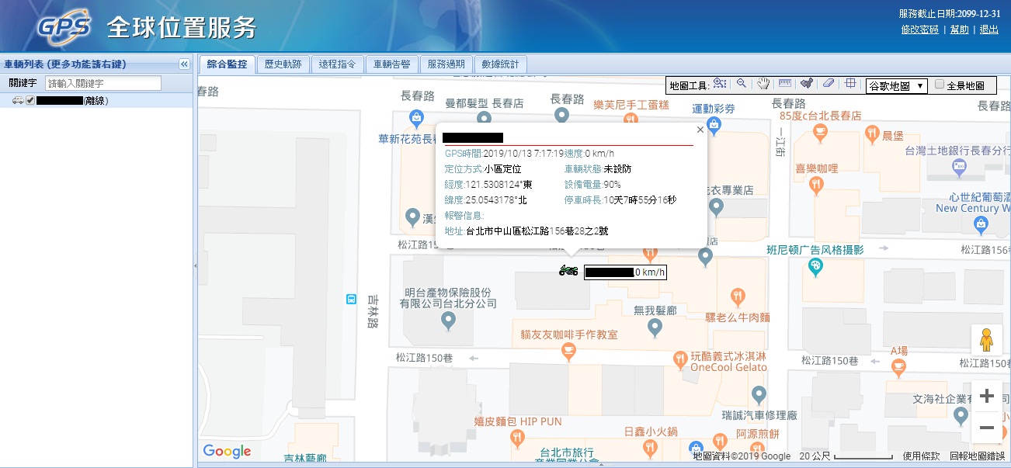The height and width of the screenshot is (468, 1011).
Task: Select the offline vehicle row in list
Action: 96,100
